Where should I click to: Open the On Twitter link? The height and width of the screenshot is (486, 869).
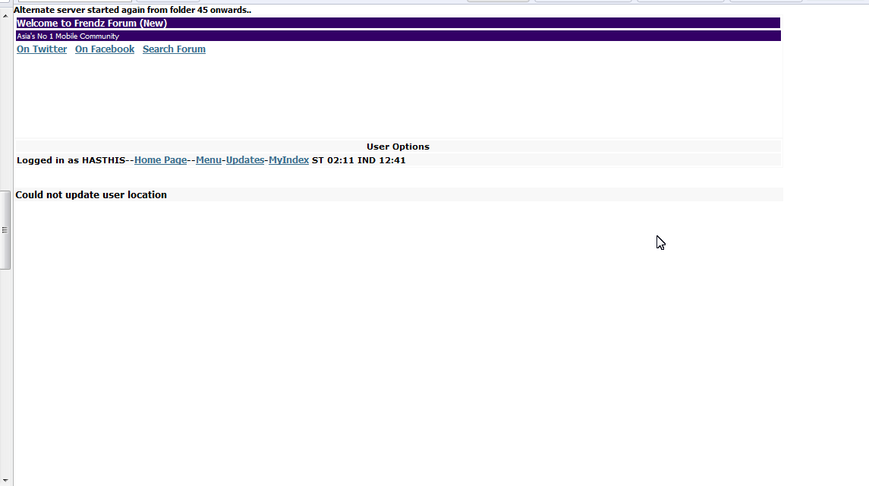42,49
